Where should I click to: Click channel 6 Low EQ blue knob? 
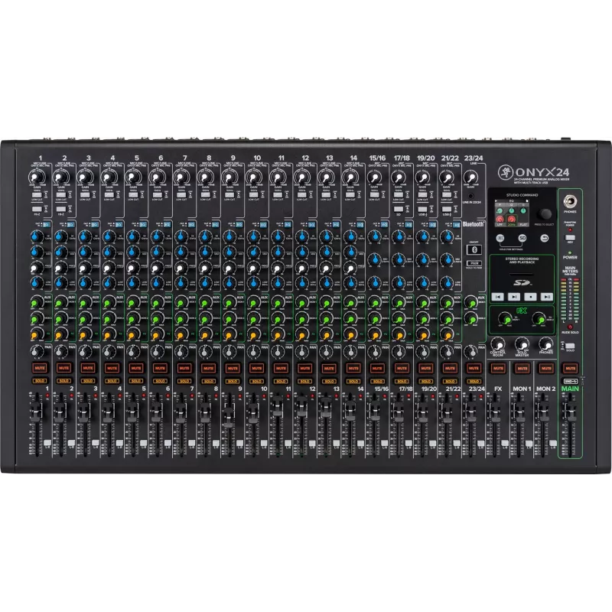click(157, 282)
